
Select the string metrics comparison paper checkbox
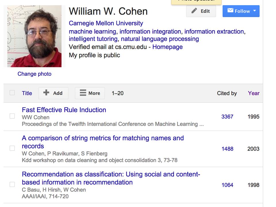12,148
